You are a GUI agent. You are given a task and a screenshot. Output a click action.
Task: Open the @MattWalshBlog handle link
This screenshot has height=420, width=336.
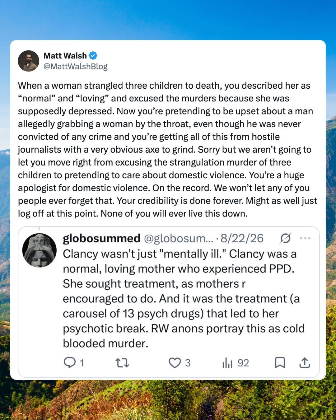pos(76,66)
